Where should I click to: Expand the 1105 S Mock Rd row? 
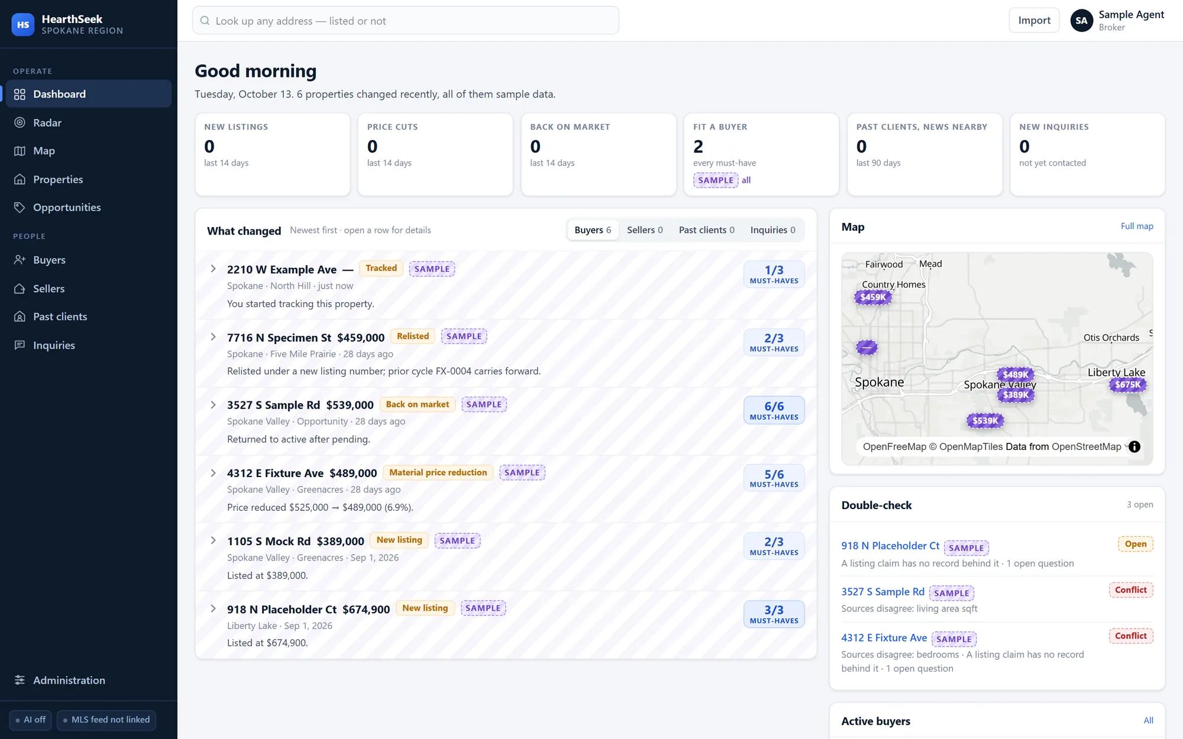213,540
